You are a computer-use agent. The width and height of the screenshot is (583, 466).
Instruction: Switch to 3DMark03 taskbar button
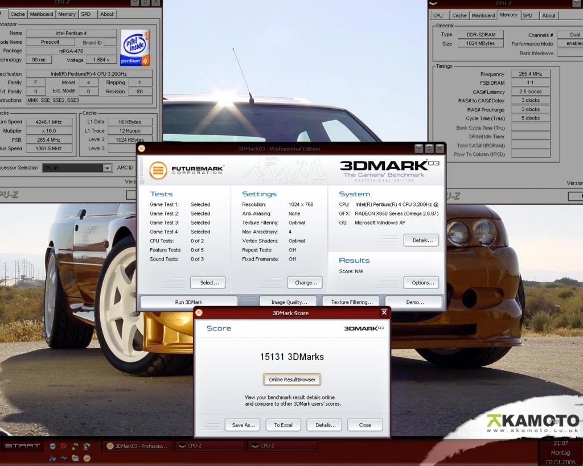coord(137,446)
